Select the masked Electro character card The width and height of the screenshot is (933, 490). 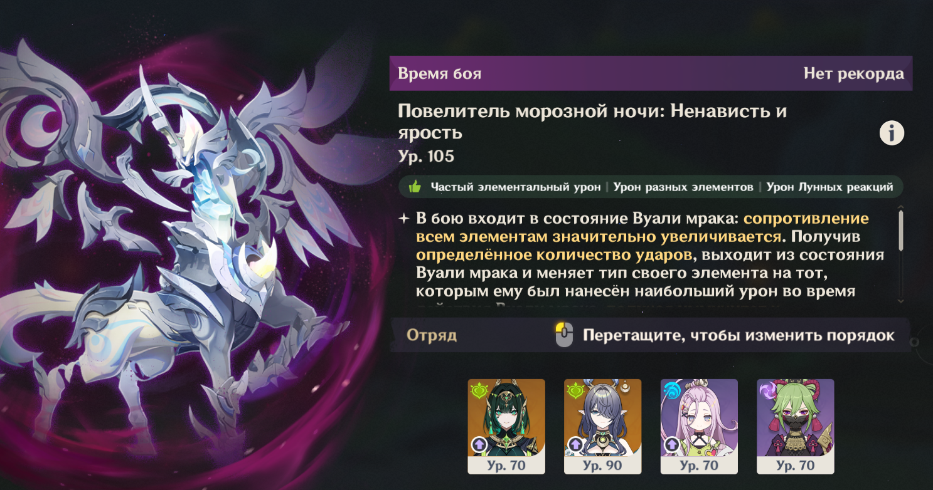tap(796, 426)
